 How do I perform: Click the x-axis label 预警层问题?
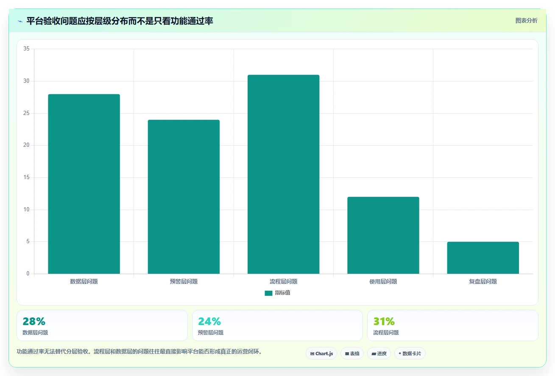click(x=184, y=281)
